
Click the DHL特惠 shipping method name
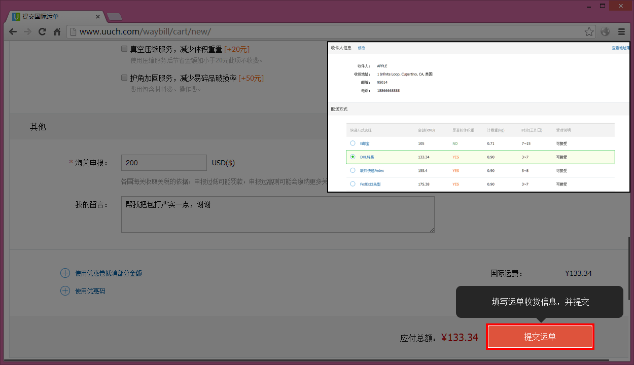(x=367, y=157)
